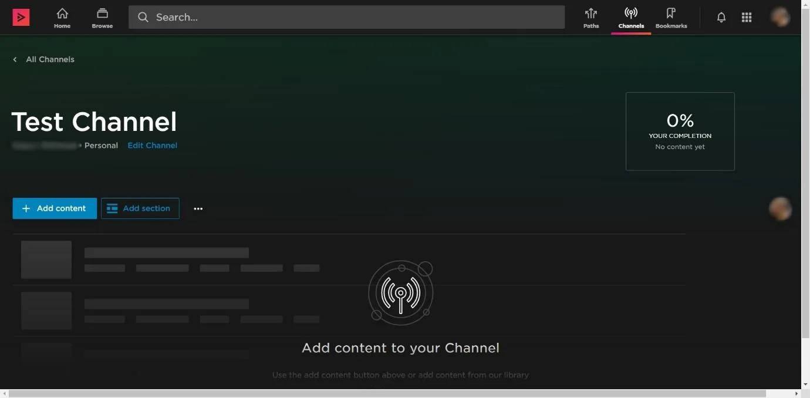Open the apps grid menu
The width and height of the screenshot is (810, 398).
(747, 18)
